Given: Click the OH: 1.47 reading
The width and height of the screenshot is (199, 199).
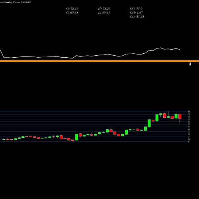Looking at the screenshot, I should pyautogui.click(x=137, y=13).
